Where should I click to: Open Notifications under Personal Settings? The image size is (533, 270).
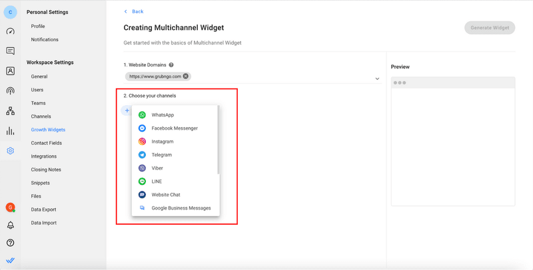(x=45, y=39)
